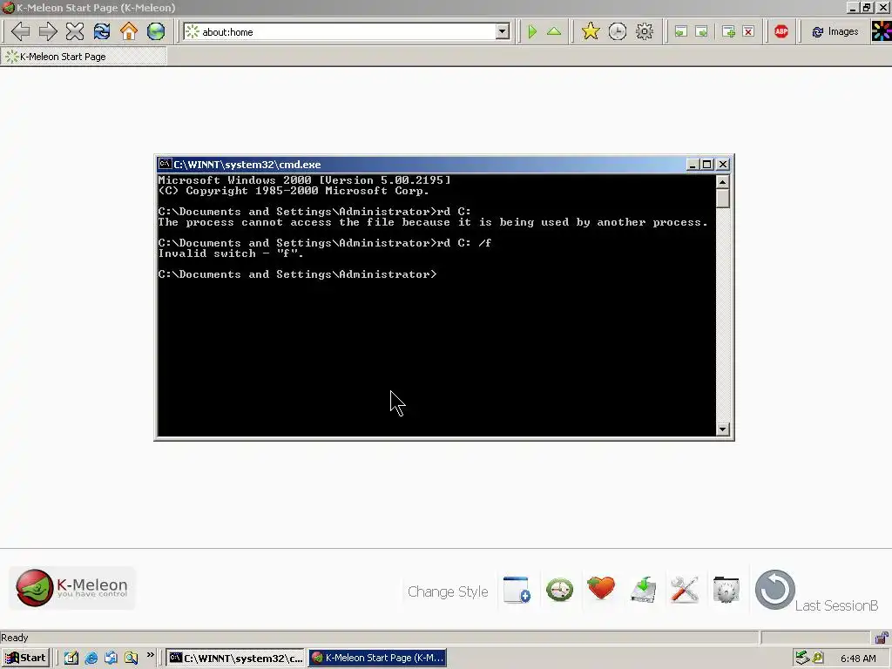The image size is (892, 669).
Task: Switch to previous tab with left-arrow window icon
Action: point(681,32)
